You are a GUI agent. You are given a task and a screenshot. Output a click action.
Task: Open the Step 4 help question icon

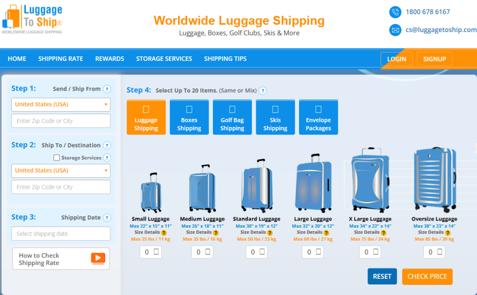pos(263,91)
